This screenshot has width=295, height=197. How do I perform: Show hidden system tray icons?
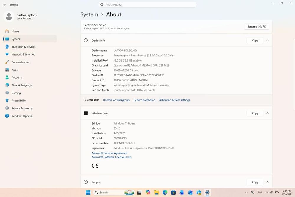pyautogui.click(x=246, y=193)
